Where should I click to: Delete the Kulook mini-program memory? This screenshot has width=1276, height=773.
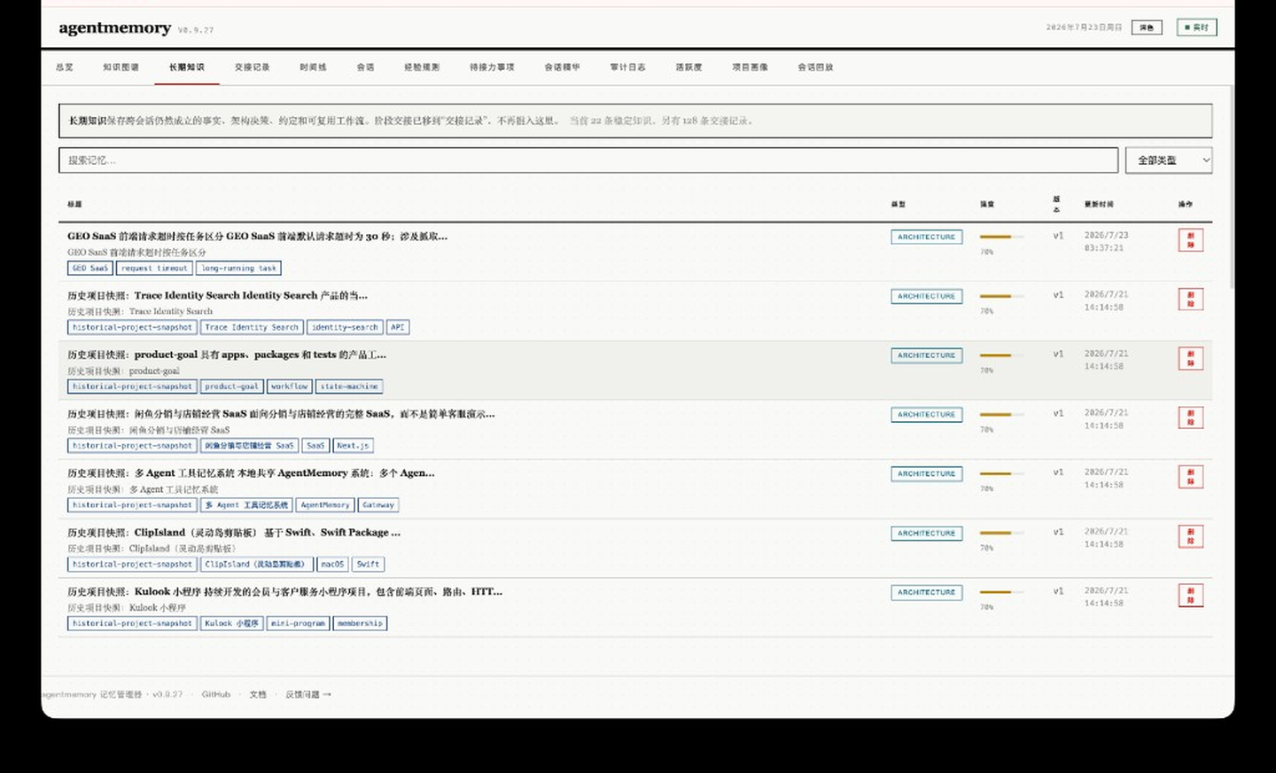point(1190,595)
